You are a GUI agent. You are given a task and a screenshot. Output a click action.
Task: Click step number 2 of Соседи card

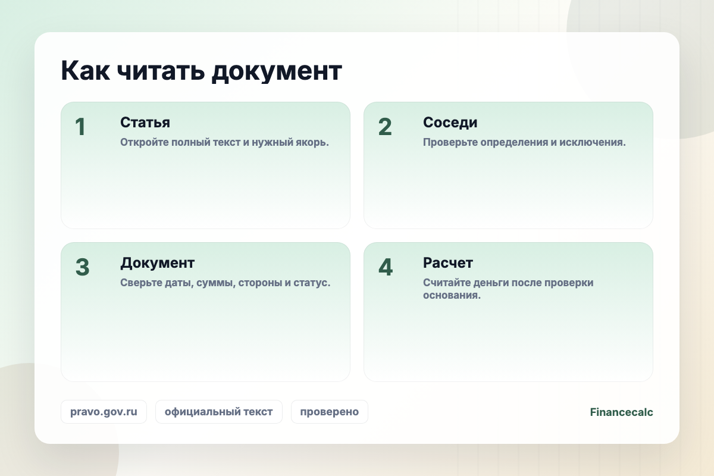pyautogui.click(x=385, y=127)
